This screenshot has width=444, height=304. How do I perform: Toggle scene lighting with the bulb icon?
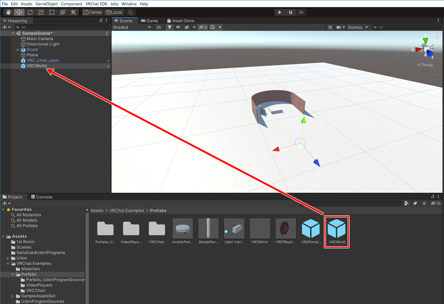pyautogui.click(x=170, y=28)
